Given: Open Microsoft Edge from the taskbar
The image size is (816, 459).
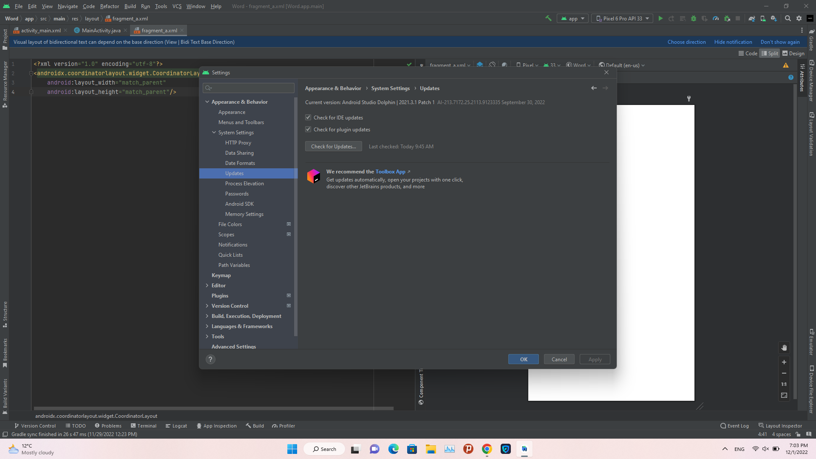Looking at the screenshot, I should click(394, 449).
